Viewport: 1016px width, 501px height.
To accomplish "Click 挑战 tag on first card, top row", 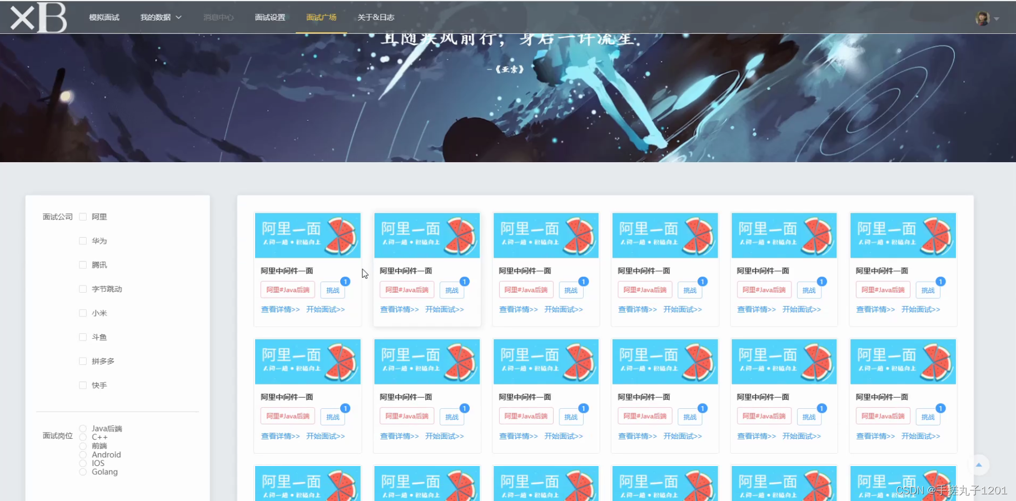I will [333, 290].
